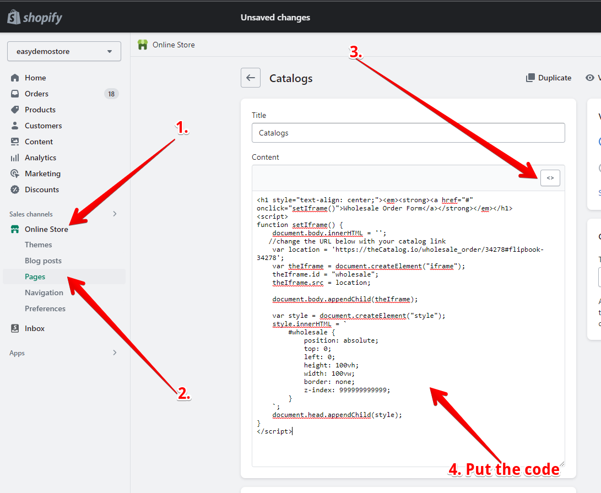Open the Discounts menu item
This screenshot has height=493, width=601.
pos(42,189)
